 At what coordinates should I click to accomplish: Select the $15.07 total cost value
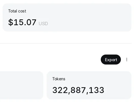pos(22,22)
